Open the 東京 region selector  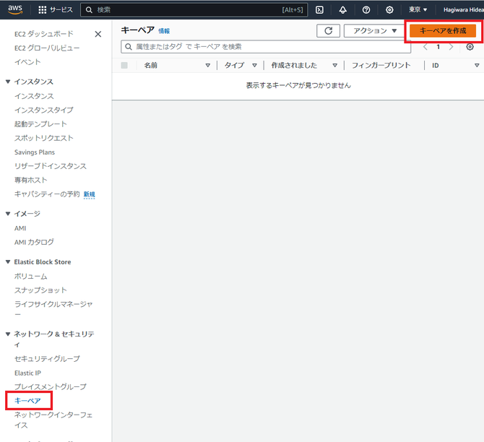pyautogui.click(x=418, y=10)
